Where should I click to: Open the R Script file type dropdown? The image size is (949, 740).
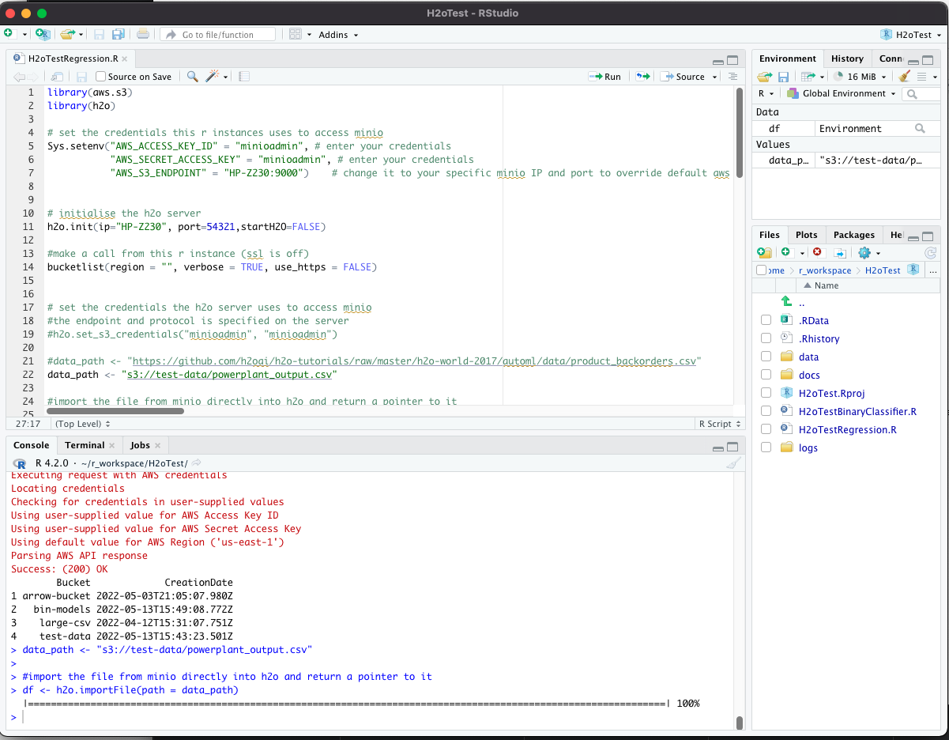point(717,423)
